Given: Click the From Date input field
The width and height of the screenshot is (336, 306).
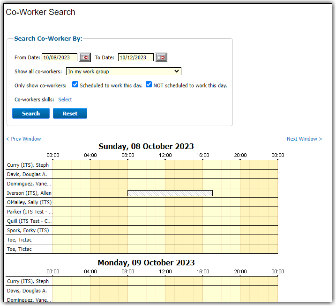Looking at the screenshot, I should [60, 57].
